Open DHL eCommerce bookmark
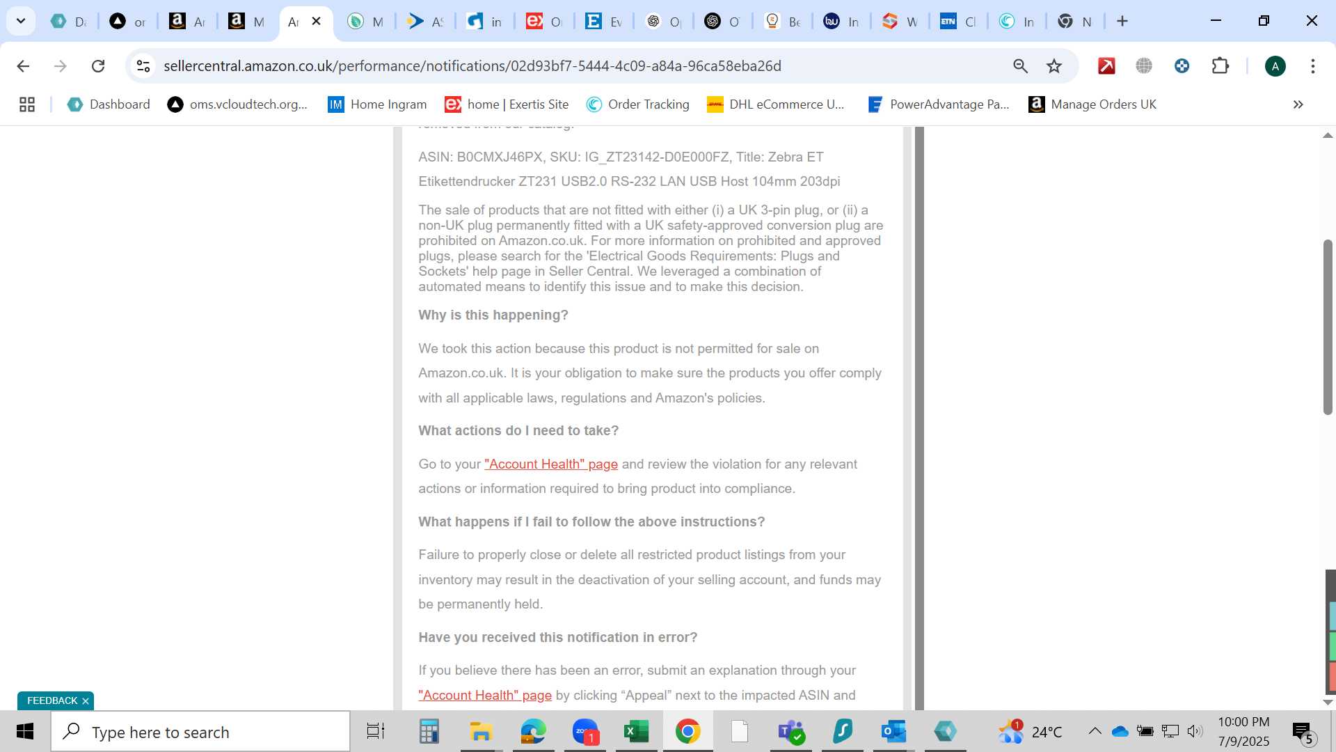 [776, 104]
